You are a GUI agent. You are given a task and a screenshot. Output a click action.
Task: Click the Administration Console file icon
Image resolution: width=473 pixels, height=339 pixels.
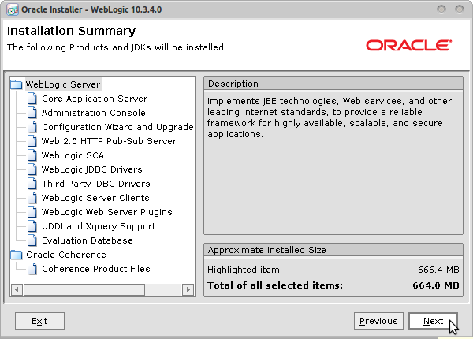click(32, 113)
